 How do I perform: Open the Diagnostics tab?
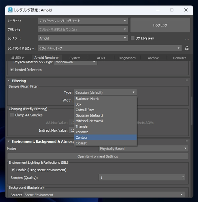pos(127,58)
